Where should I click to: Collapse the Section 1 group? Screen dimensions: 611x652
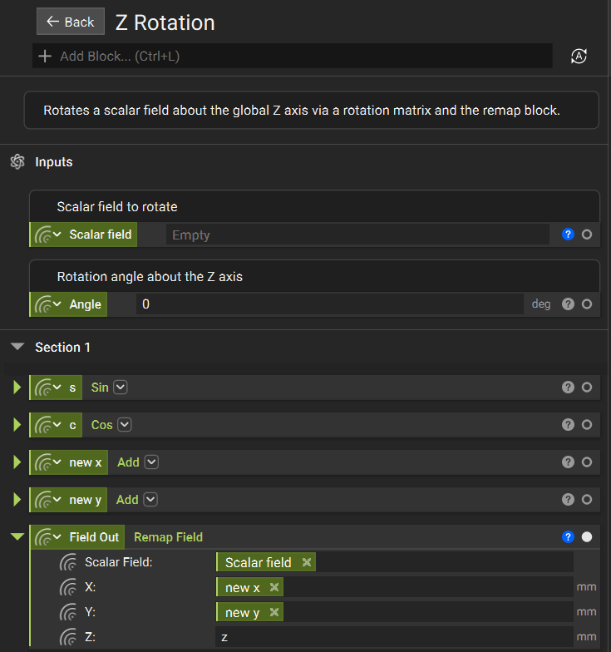[x=17, y=348]
